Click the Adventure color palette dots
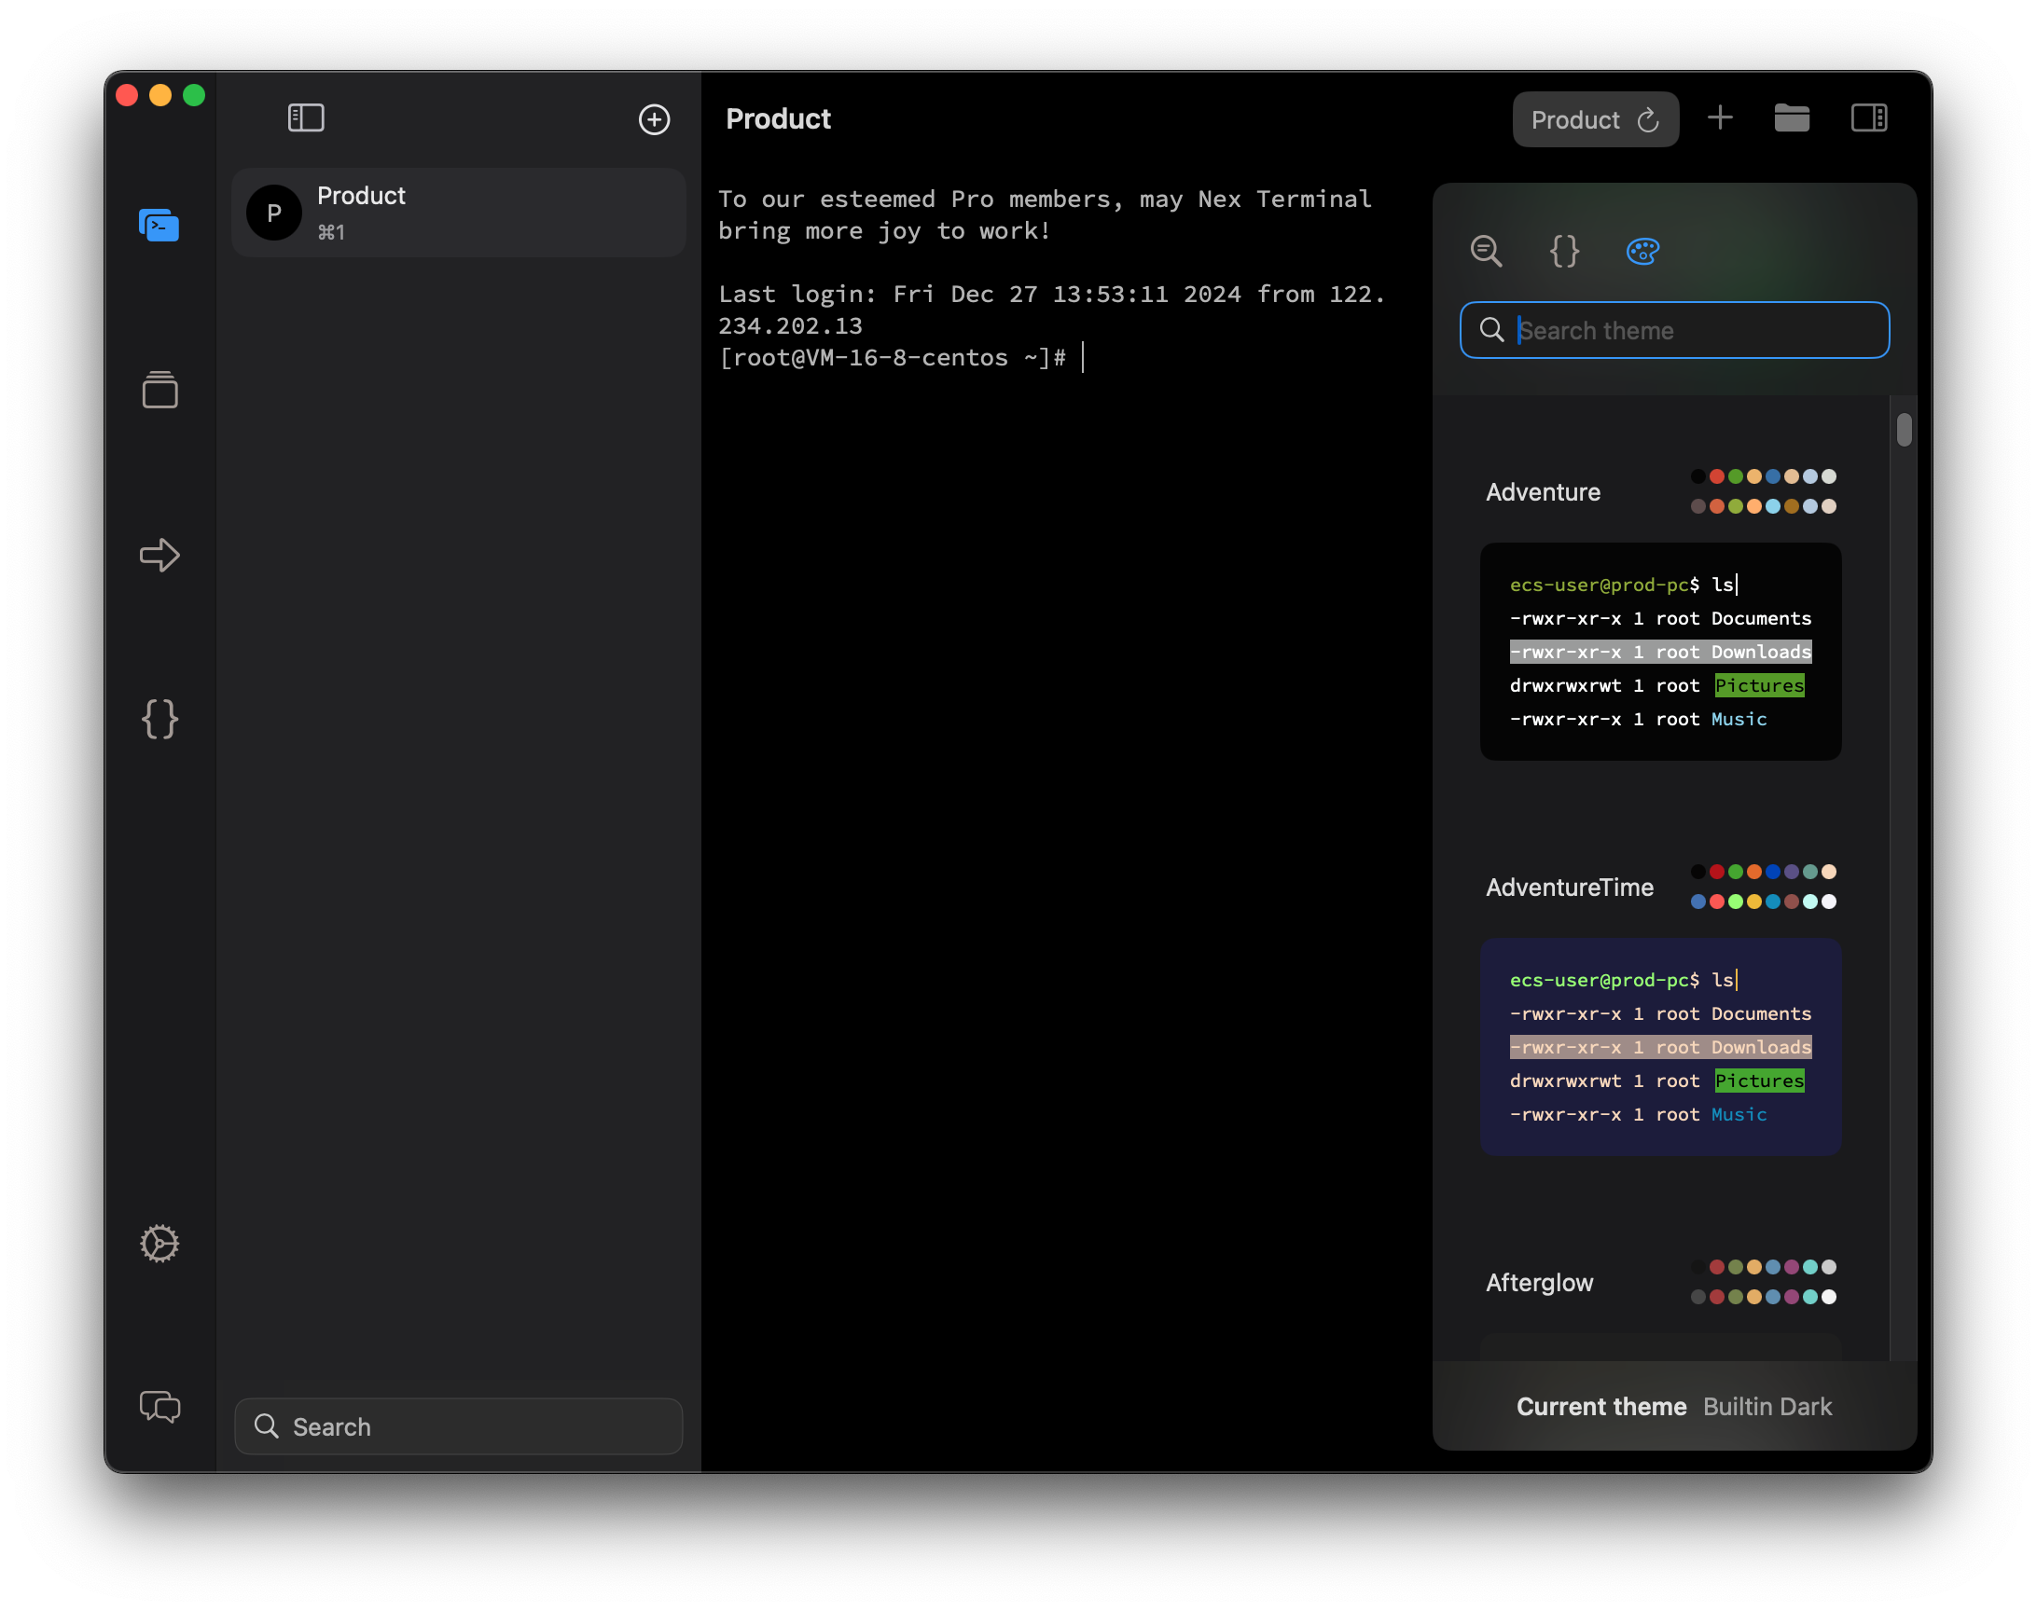Viewport: 2037px width, 1611px height. [1762, 491]
